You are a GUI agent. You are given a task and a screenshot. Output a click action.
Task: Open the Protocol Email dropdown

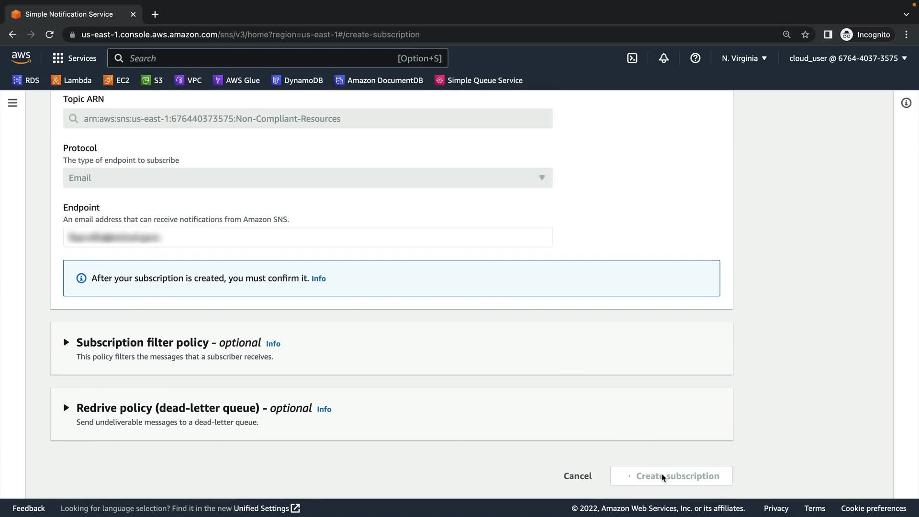[307, 178]
